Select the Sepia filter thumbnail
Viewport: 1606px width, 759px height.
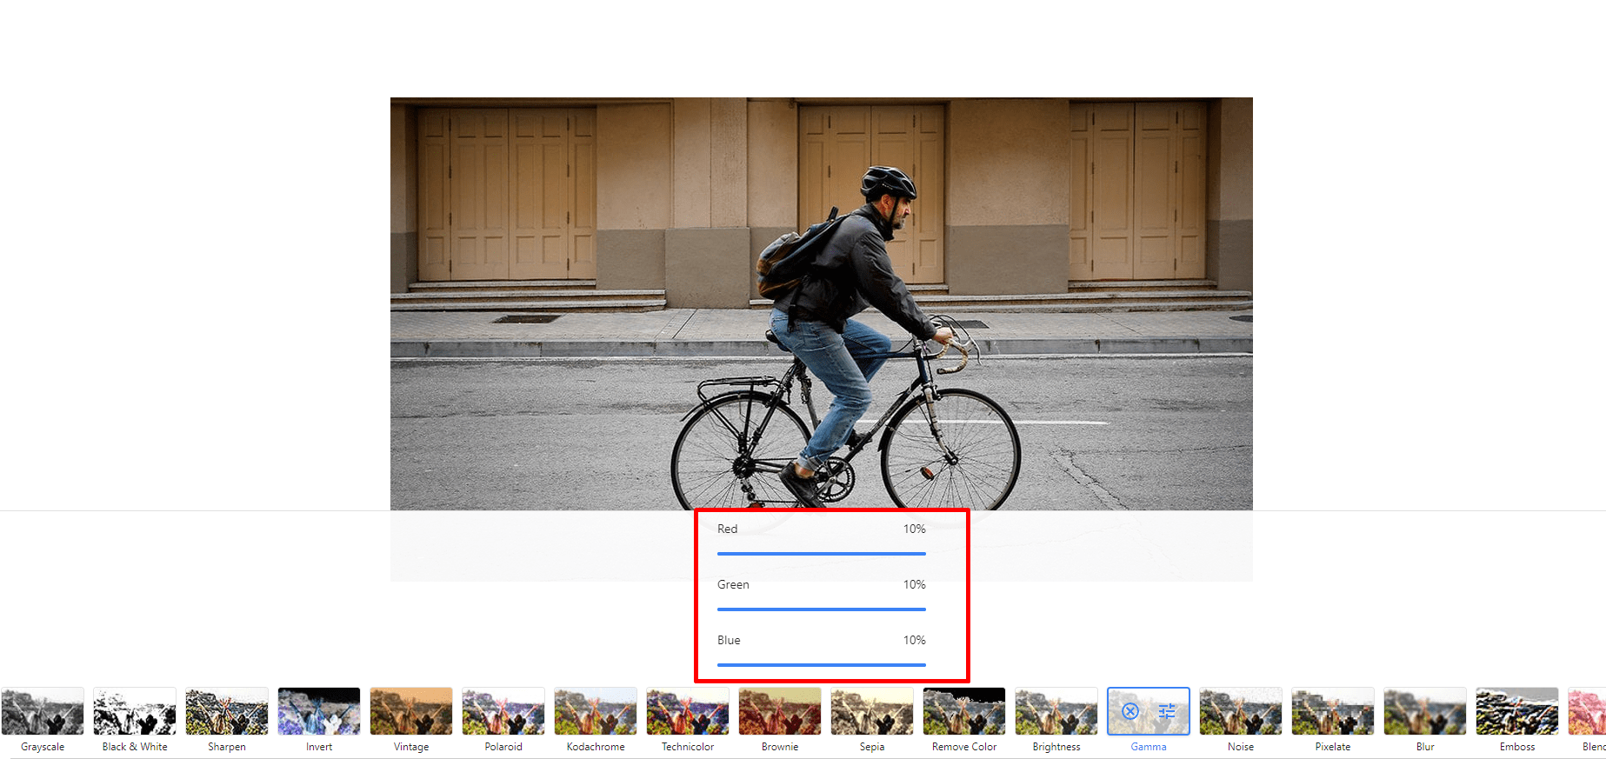[872, 711]
